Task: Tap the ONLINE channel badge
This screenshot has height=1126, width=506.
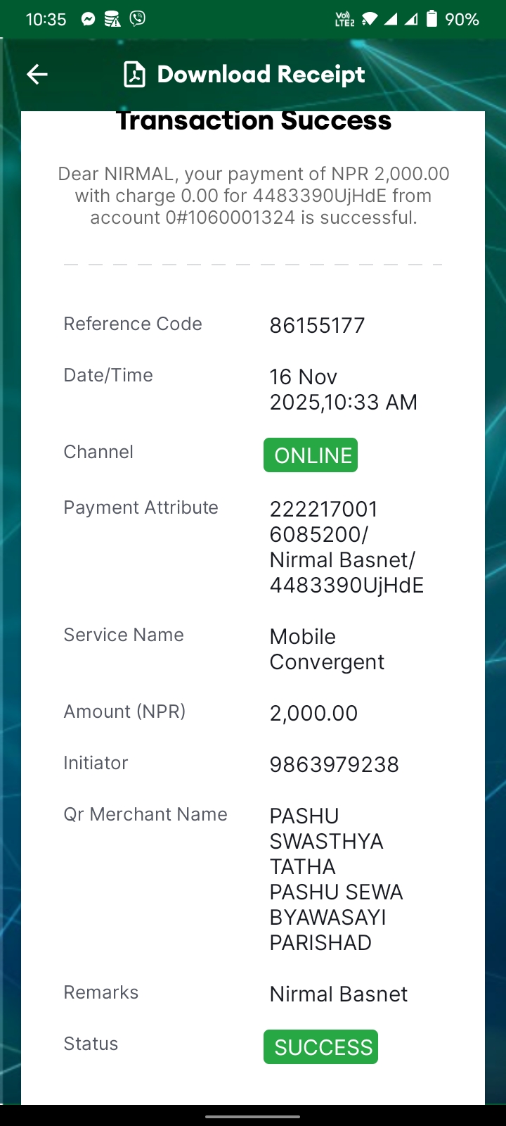Action: point(311,455)
